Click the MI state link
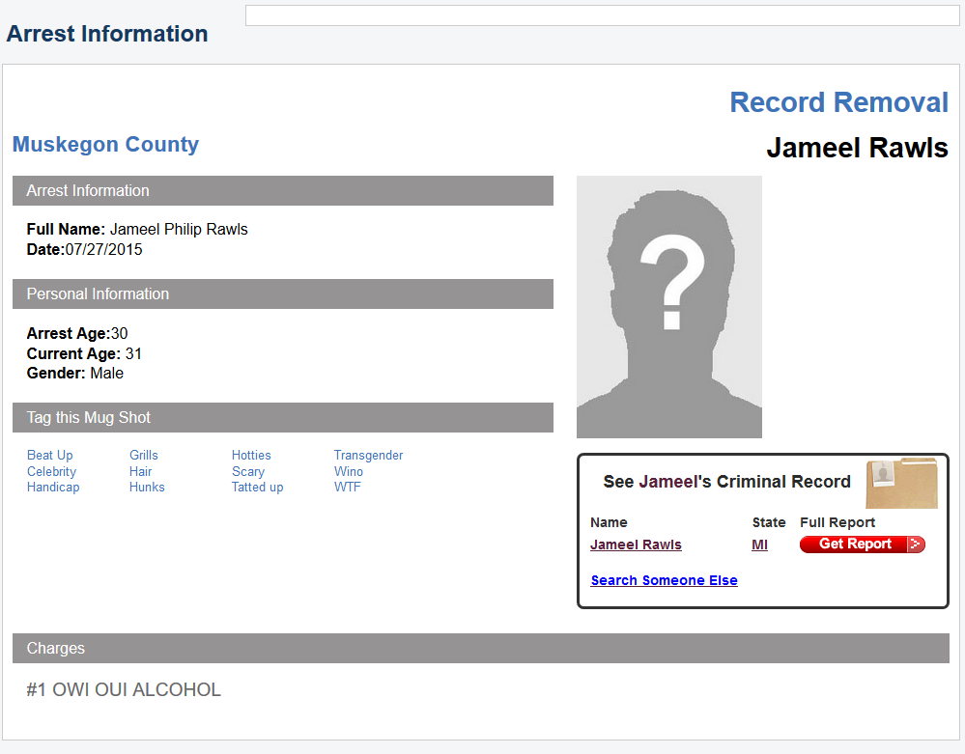Image resolution: width=965 pixels, height=754 pixels. 759,545
